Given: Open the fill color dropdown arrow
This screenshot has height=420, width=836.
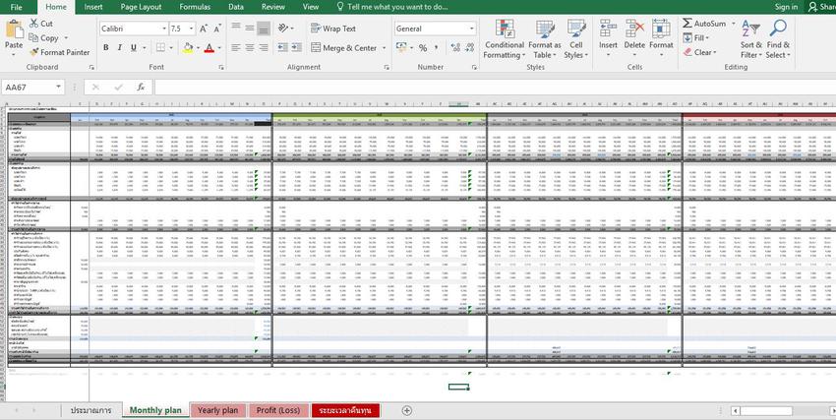Looking at the screenshot, I should pos(198,48).
